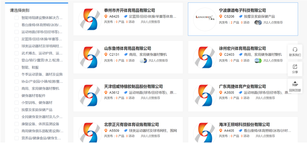Click 共0人点赞推荐 in 天津纽威特 card

pos(150,98)
